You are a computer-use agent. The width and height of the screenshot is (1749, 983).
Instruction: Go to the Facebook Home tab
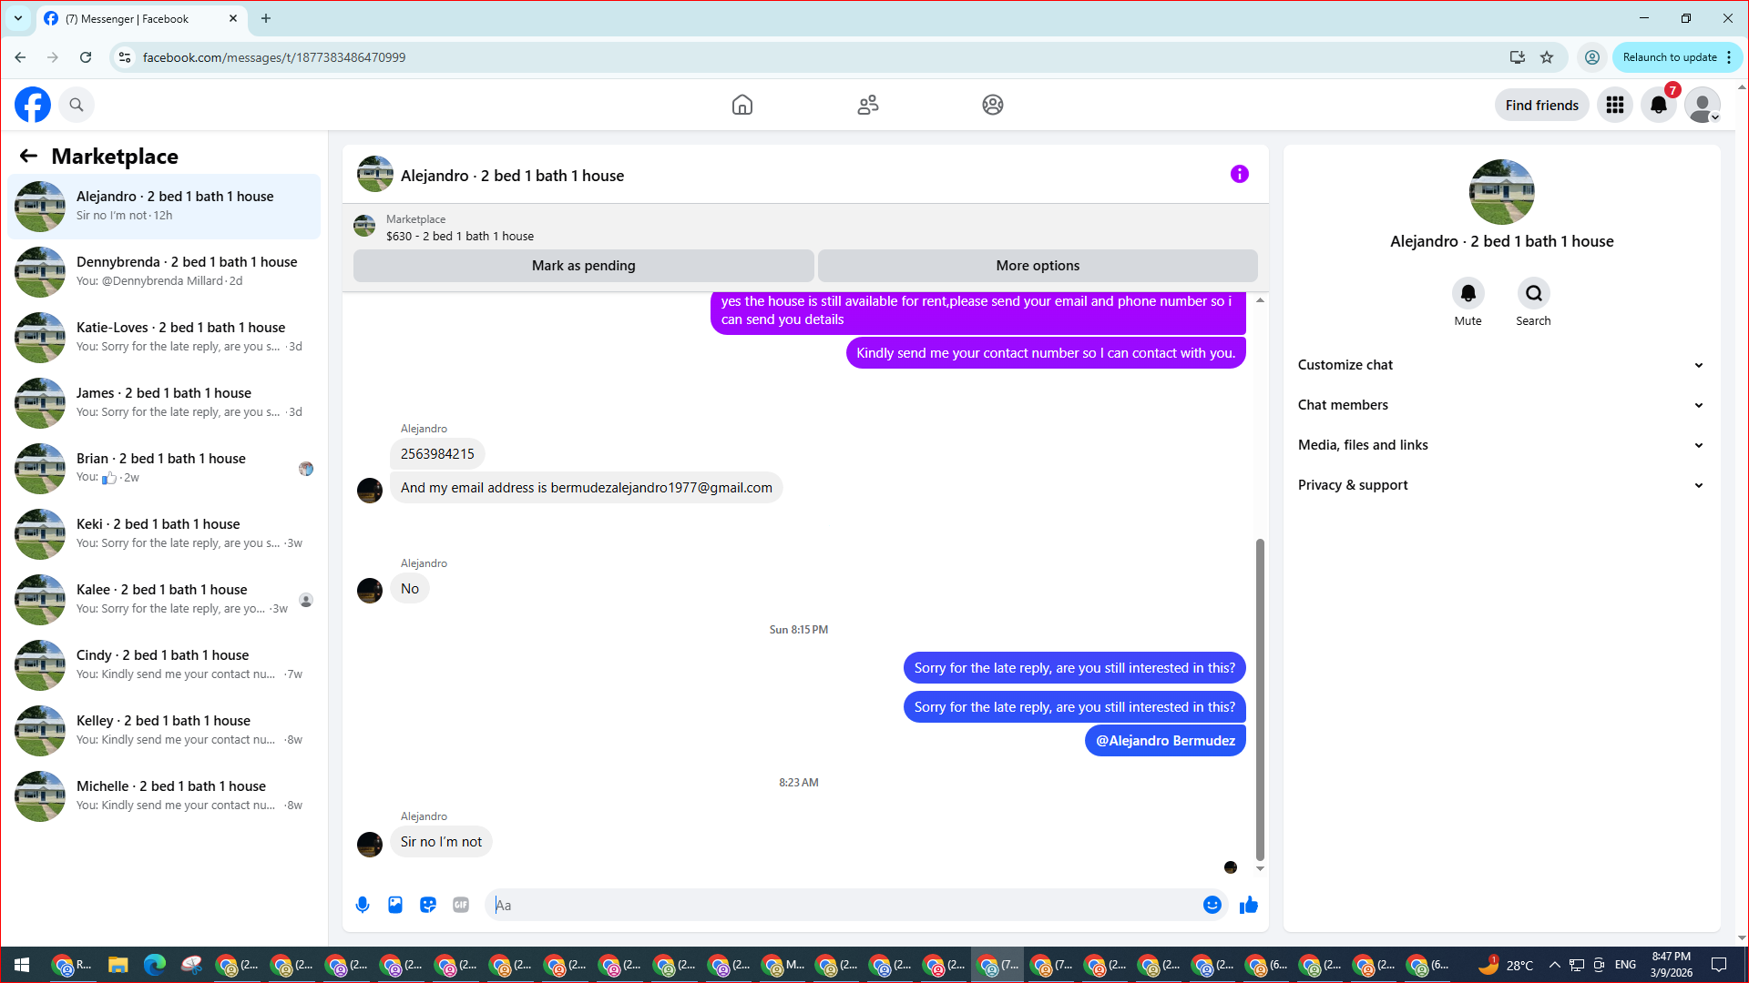point(742,105)
